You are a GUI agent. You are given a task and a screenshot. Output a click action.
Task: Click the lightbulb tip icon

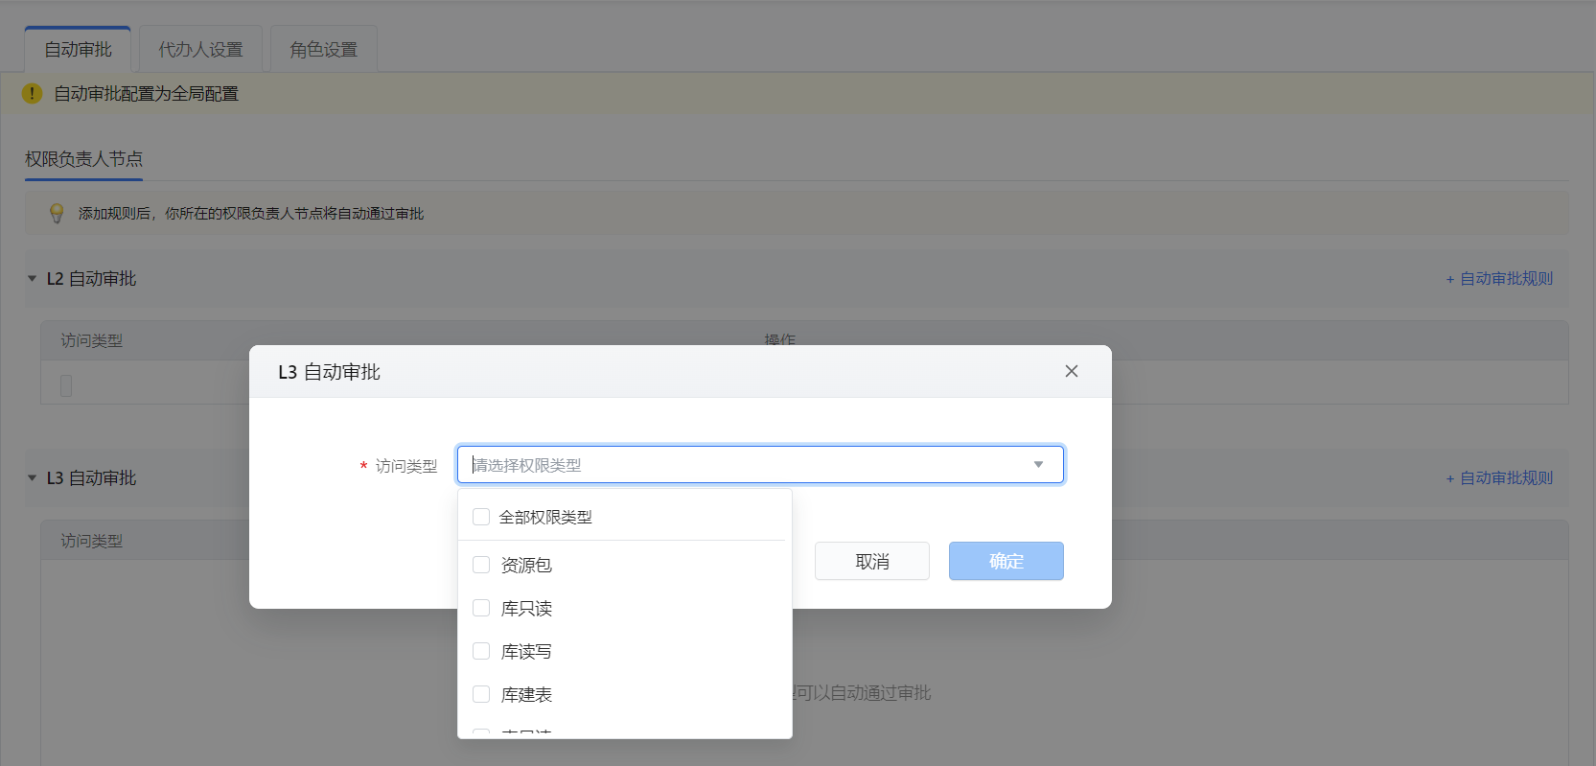click(x=57, y=213)
